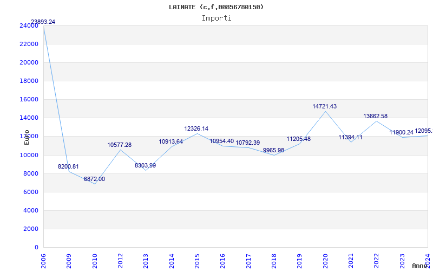Viewport: 433px width, 271px height.
Task: Click the 2015 x-axis year label
Action: (x=197, y=261)
